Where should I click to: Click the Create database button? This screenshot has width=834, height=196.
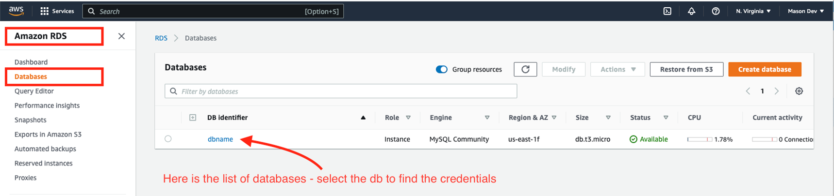[x=765, y=69]
